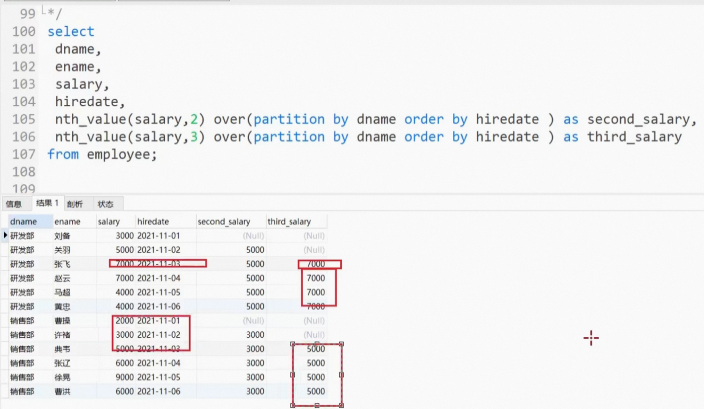Switch to the 信息 tab
Screen dimensions: 704x409
[x=14, y=204]
